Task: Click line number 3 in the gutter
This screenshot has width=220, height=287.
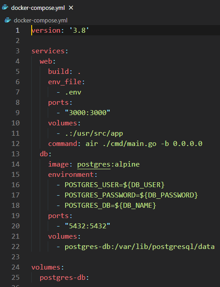Action: (x=17, y=51)
